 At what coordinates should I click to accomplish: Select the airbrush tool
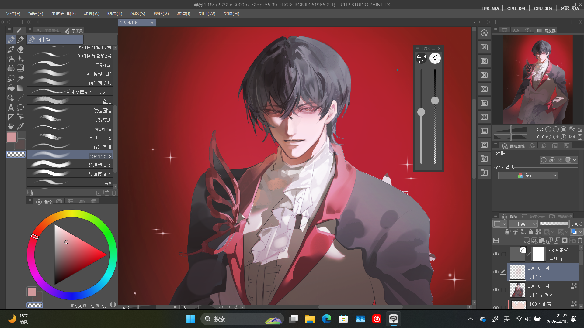tap(11, 59)
